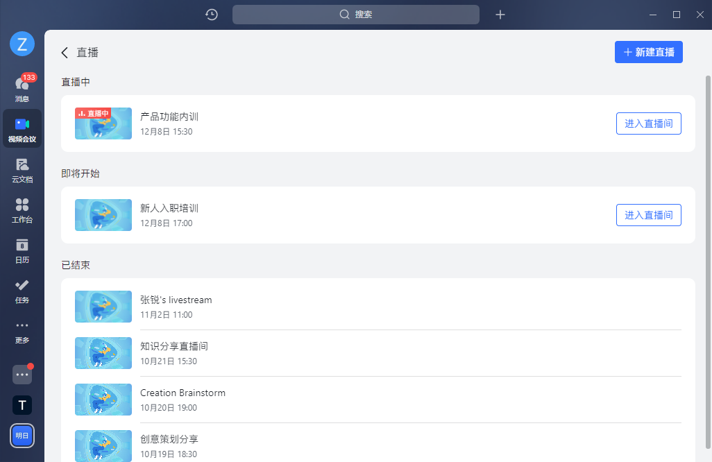Open the Messages (消息) sidebar icon

click(x=22, y=88)
